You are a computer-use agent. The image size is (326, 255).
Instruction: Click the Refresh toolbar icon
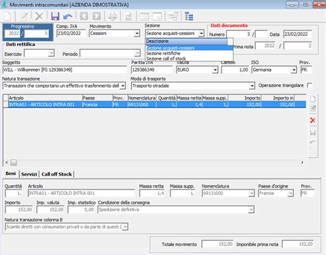point(129,17)
